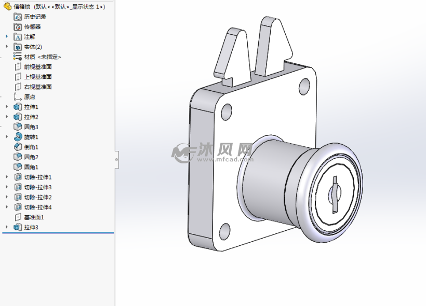
Task: Click the 旋转1 revolve feature icon
Action: point(18,137)
